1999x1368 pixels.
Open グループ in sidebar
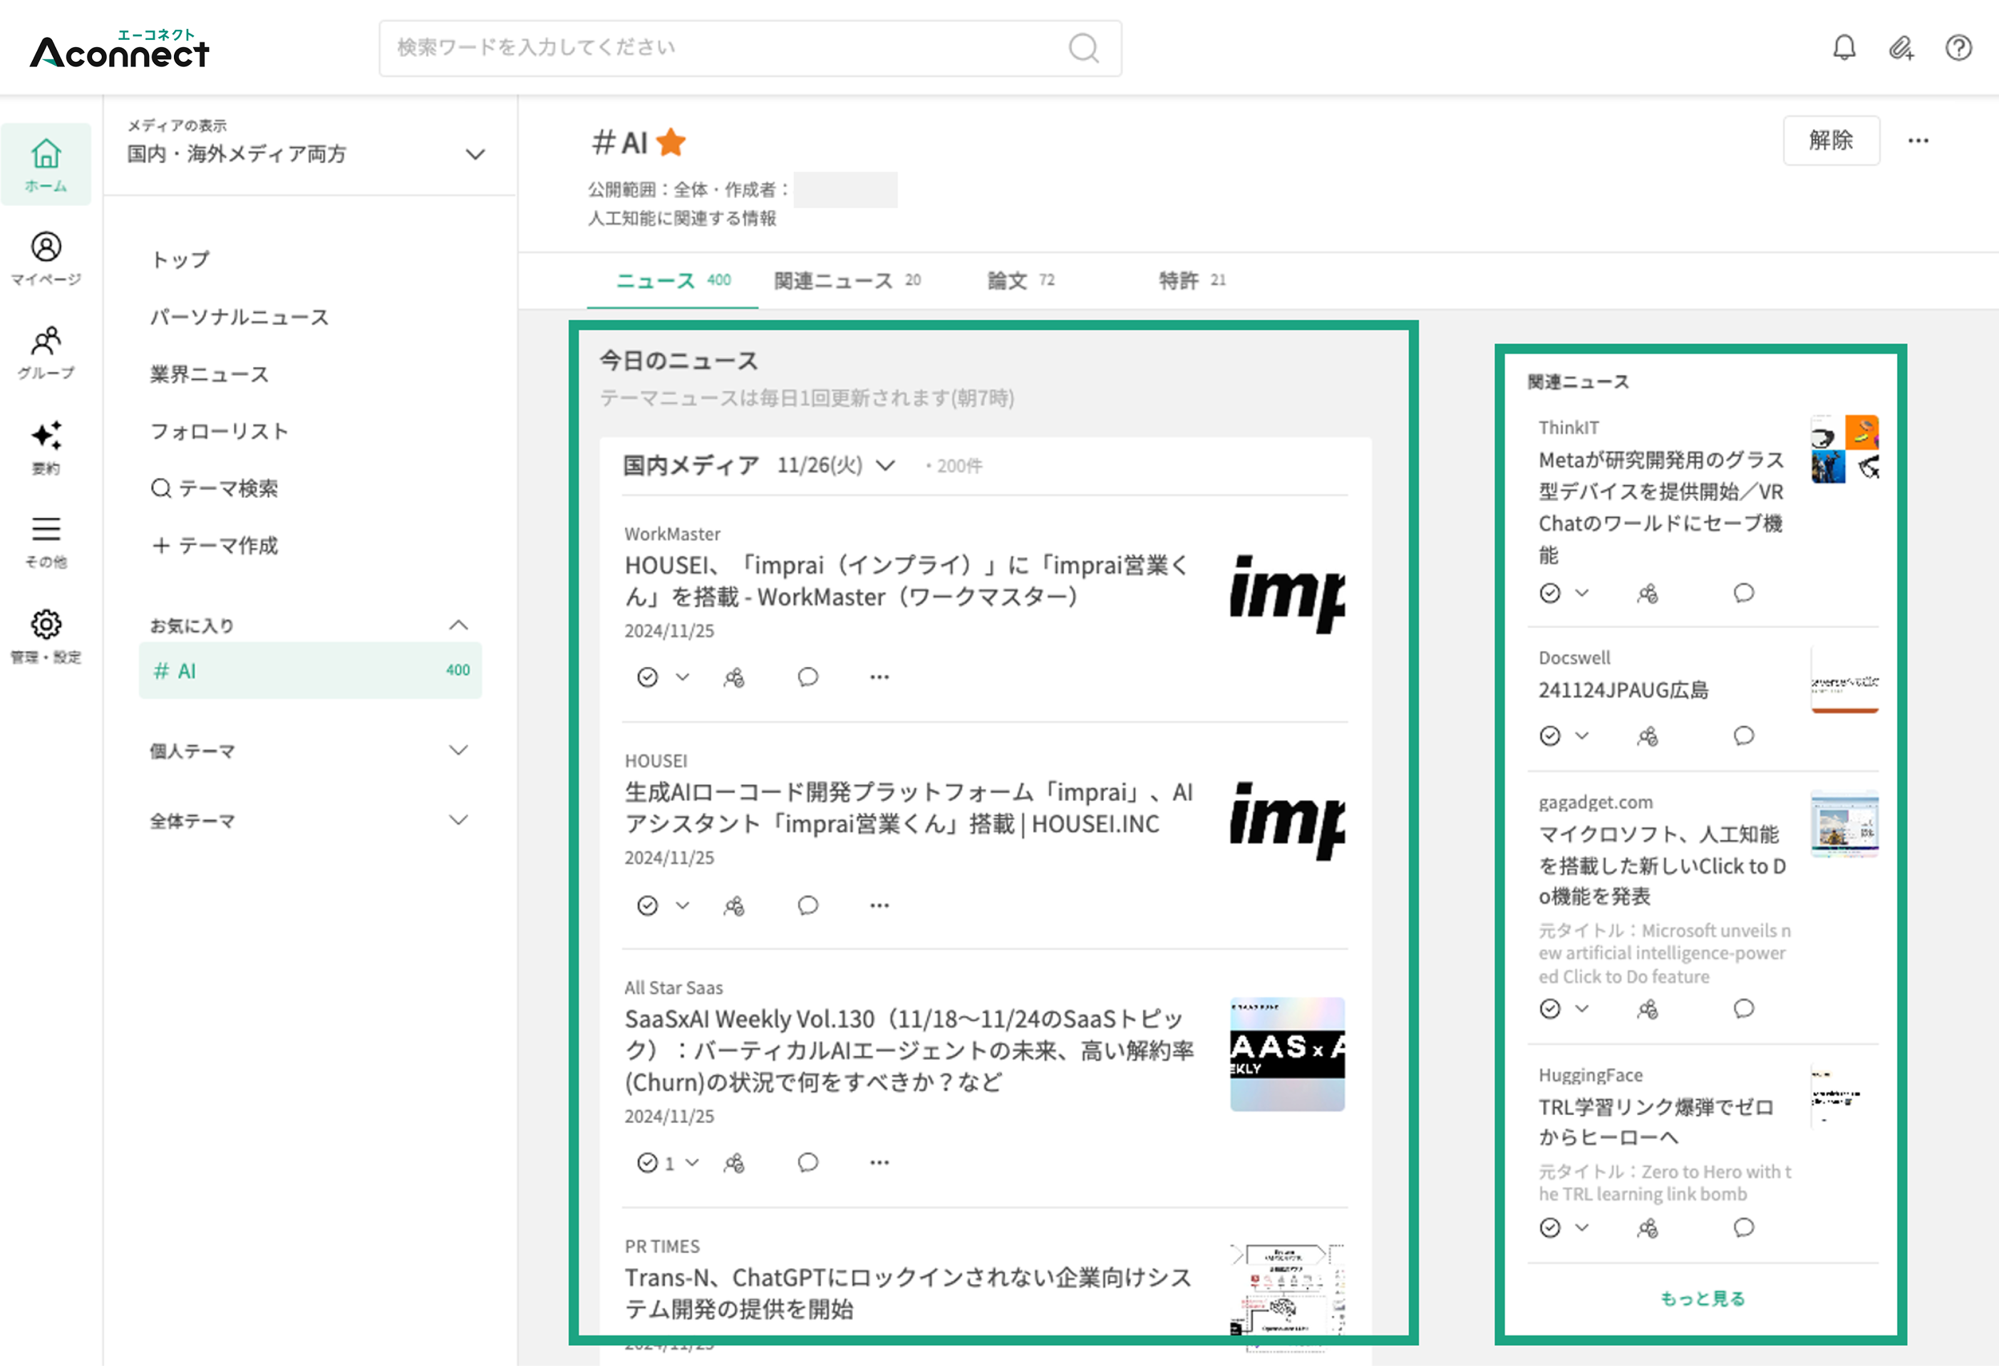(x=46, y=353)
